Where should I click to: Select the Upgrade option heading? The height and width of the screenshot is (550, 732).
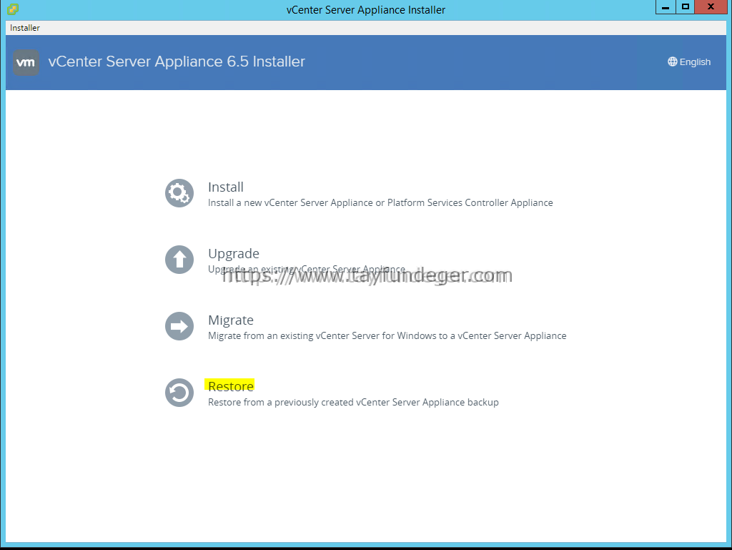(234, 253)
